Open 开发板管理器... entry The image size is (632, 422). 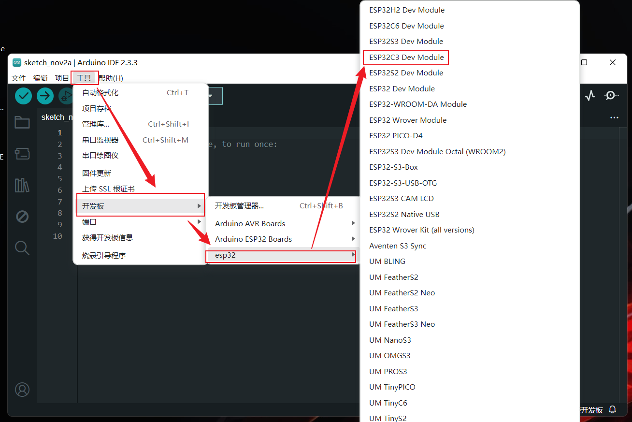(283, 205)
